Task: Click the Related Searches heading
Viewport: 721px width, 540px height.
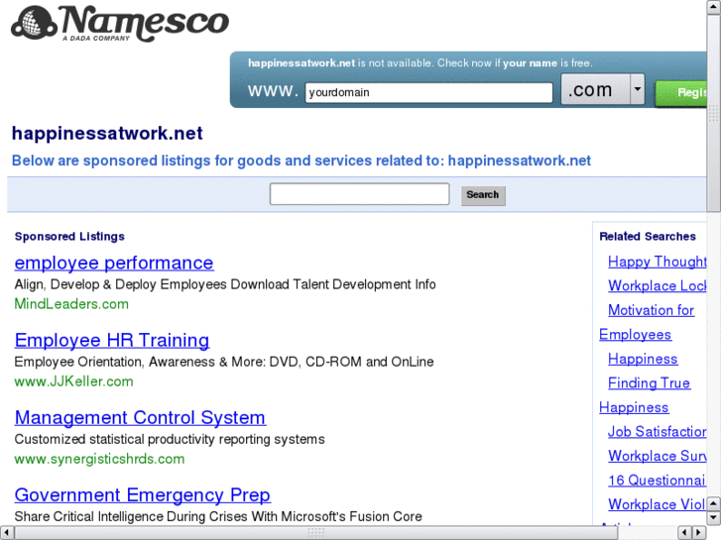Action: [648, 236]
